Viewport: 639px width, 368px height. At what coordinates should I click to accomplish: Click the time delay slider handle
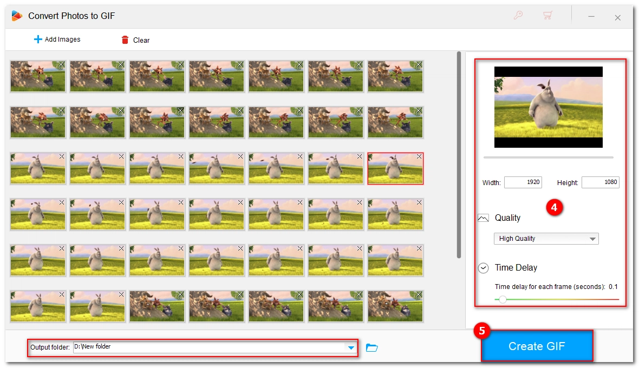click(x=503, y=300)
